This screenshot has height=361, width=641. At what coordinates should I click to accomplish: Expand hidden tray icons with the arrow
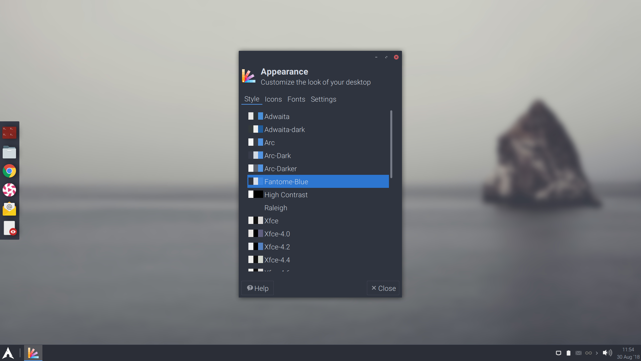[597, 353]
